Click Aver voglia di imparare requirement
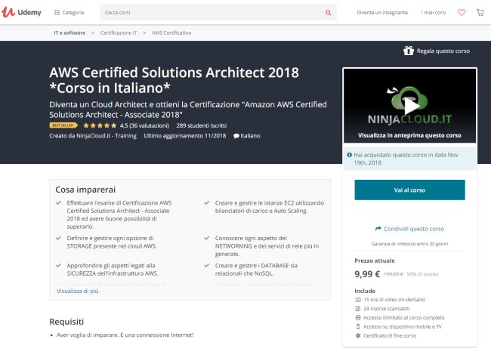The height and width of the screenshot is (352, 491). tap(125, 335)
